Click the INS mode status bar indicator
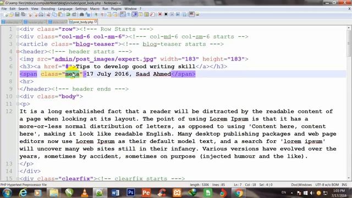The height and width of the screenshot is (198, 352). [344, 185]
